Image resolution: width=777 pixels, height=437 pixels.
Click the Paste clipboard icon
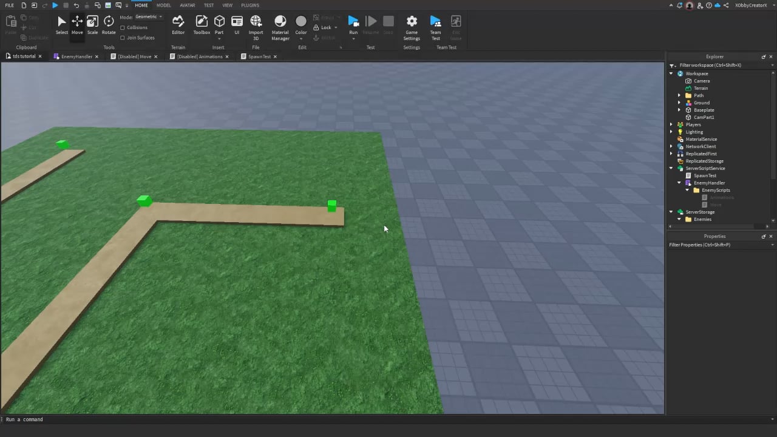pos(11,25)
